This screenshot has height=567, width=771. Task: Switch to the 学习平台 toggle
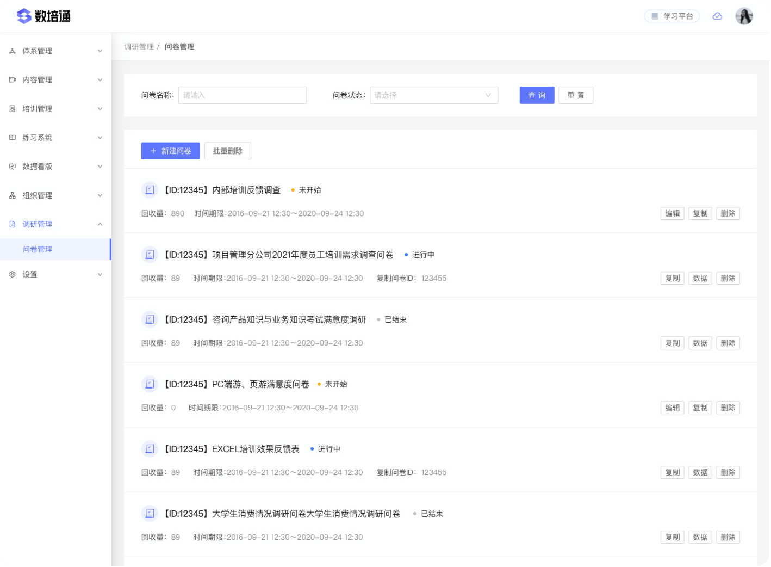pos(671,16)
